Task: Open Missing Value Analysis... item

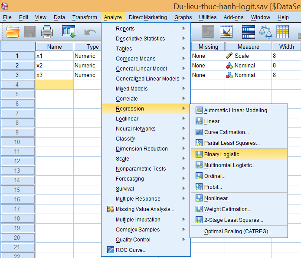Action: [146, 209]
